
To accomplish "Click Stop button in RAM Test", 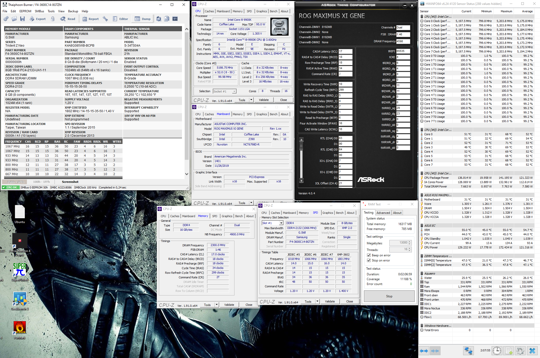I will 389,296.
